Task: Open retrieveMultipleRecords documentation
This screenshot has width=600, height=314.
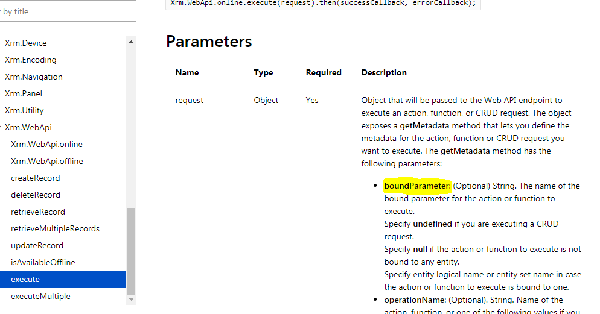Action: click(x=55, y=228)
